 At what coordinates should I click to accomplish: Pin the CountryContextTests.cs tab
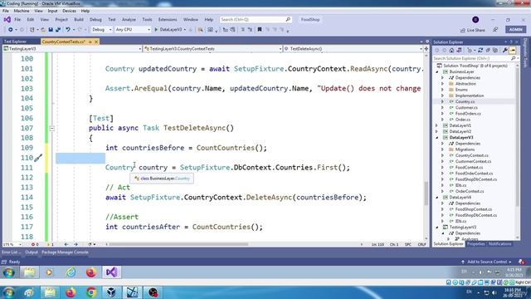(90, 42)
